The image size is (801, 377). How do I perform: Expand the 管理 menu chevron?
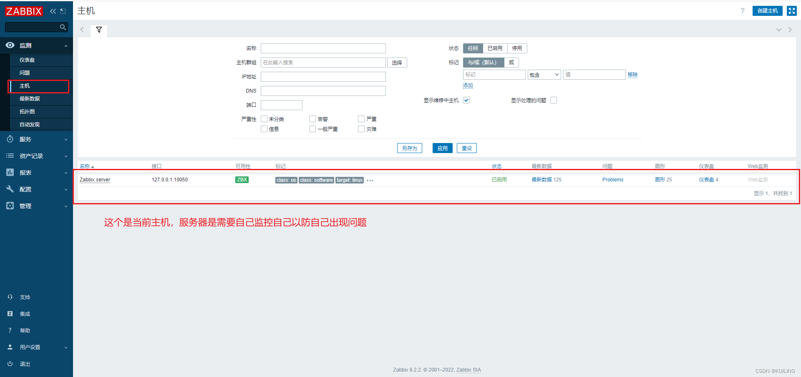coord(66,206)
